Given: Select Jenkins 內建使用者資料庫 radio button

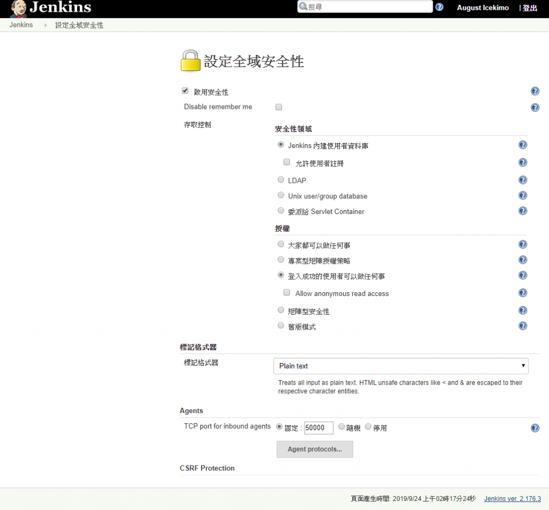Looking at the screenshot, I should click(x=280, y=144).
